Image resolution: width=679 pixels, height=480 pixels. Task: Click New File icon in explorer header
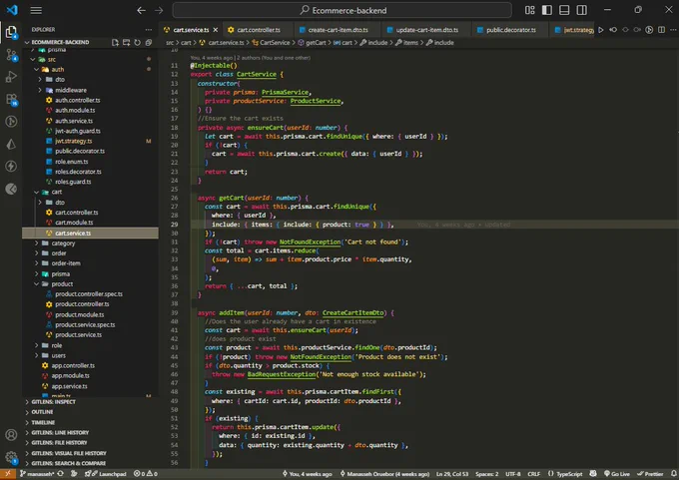tap(115, 43)
